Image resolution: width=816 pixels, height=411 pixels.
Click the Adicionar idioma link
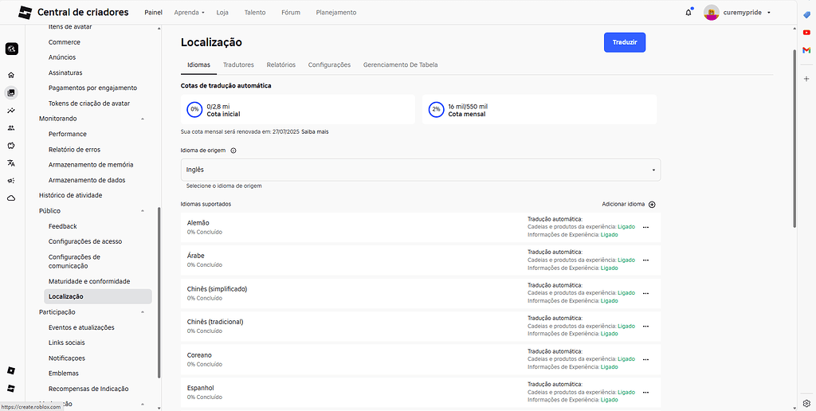[x=623, y=205]
